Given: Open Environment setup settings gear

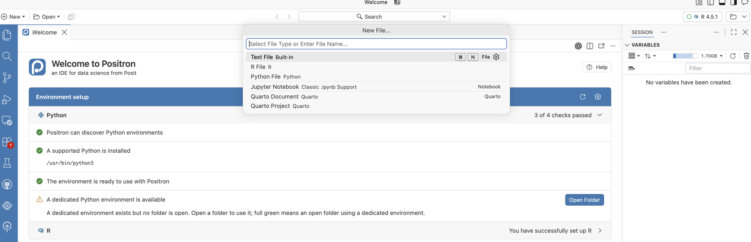Looking at the screenshot, I should pos(598,97).
